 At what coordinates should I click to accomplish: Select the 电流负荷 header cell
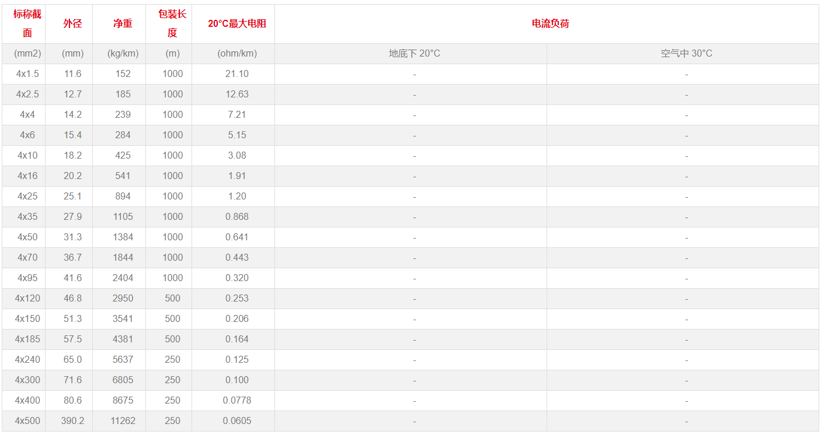[550, 23]
